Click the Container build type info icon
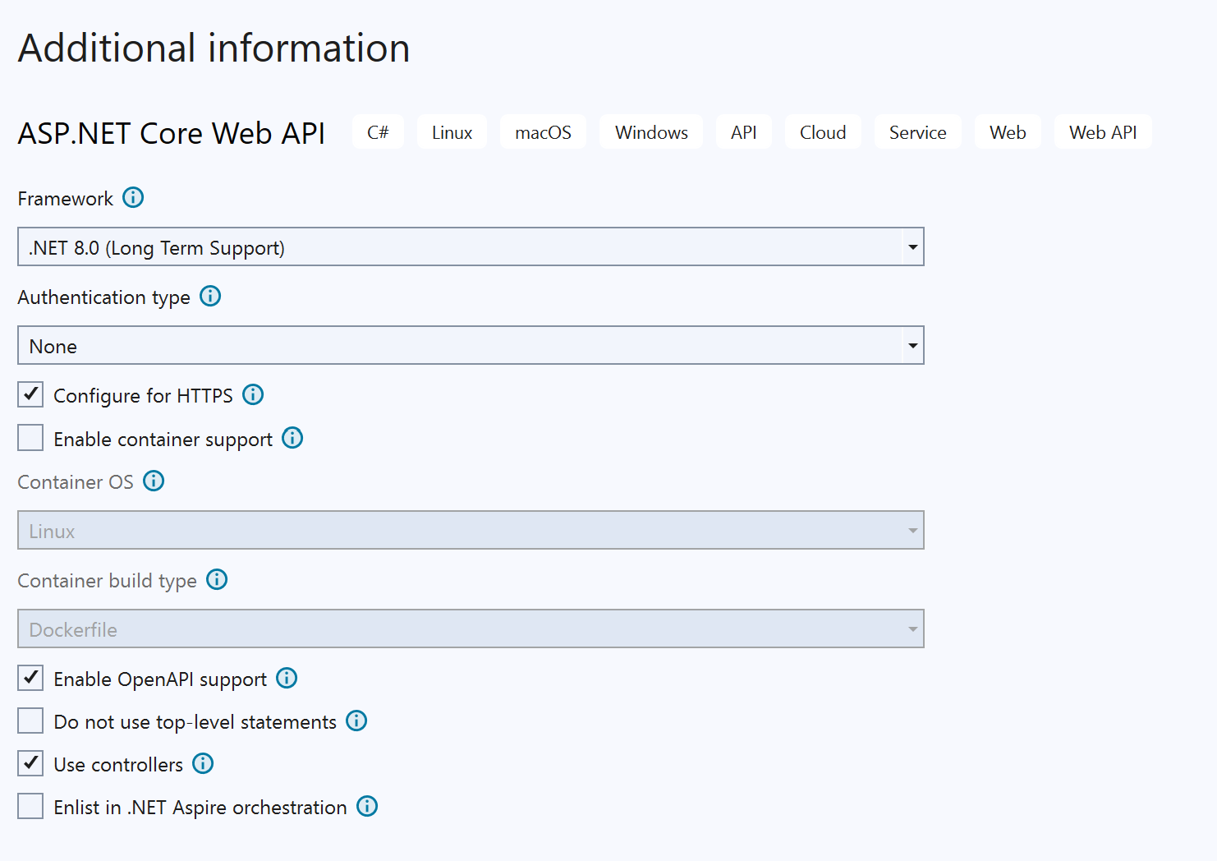The width and height of the screenshot is (1217, 861). click(x=217, y=580)
